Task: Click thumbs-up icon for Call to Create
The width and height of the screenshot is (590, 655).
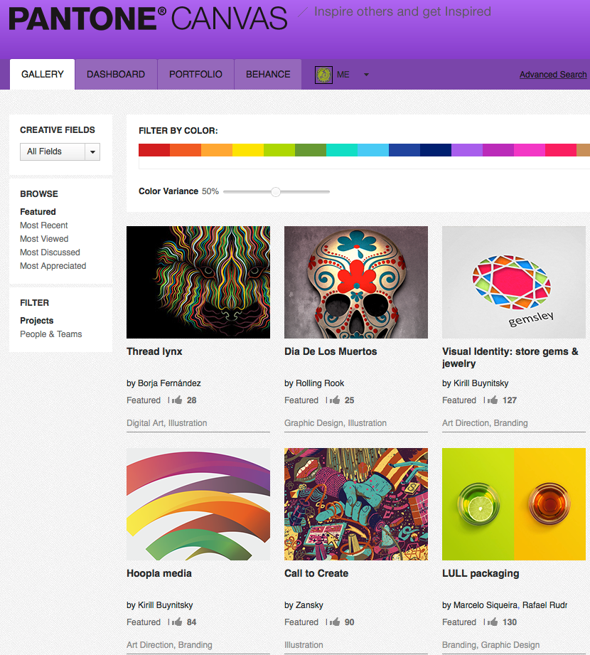Action: click(335, 622)
